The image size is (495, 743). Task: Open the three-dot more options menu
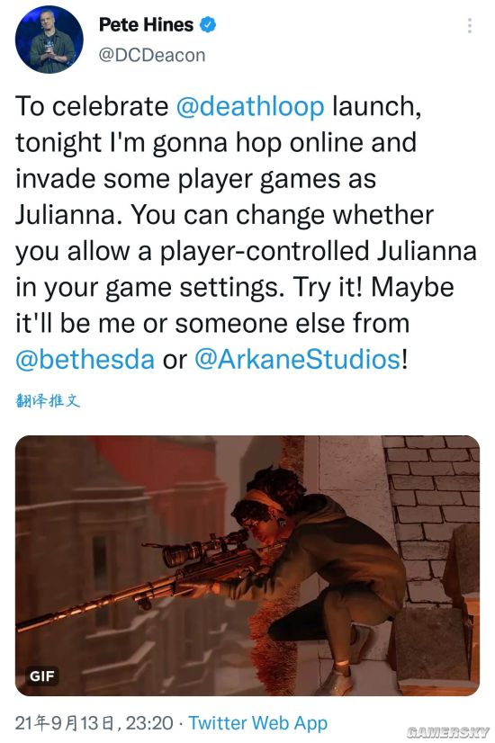click(469, 25)
